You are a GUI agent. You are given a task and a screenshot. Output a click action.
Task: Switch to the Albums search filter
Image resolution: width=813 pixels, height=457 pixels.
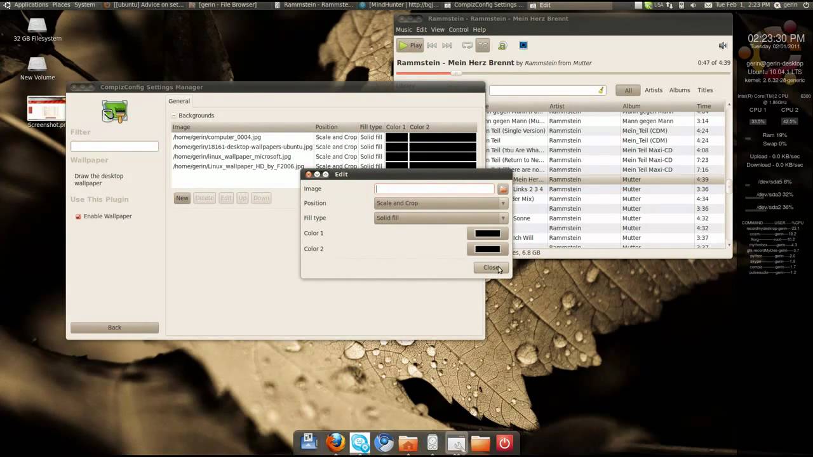click(x=679, y=90)
